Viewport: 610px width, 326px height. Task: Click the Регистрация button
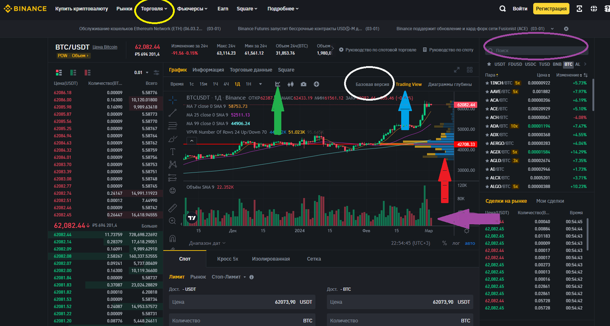(551, 9)
